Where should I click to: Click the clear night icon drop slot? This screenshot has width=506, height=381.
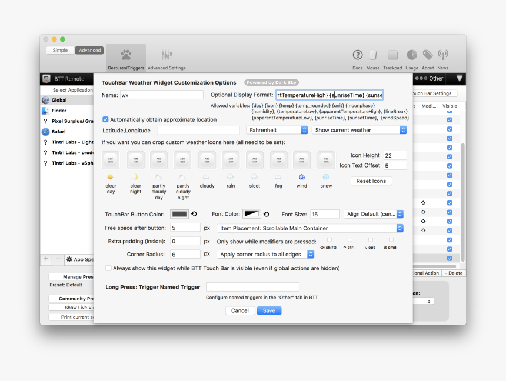coord(135,160)
